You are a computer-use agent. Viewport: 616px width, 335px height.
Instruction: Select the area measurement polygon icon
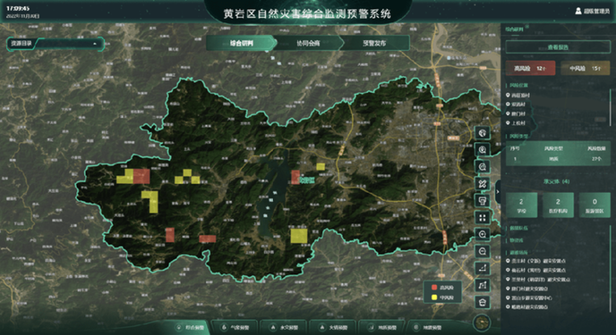tap(483, 285)
